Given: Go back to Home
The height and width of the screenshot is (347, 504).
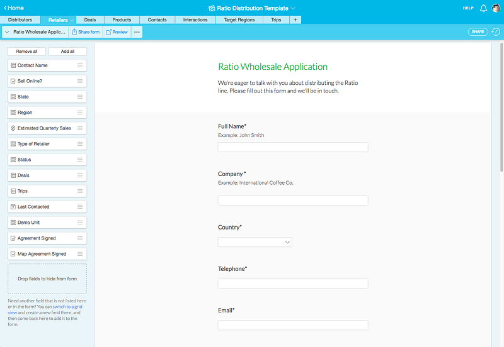Looking at the screenshot, I should pos(14,8).
